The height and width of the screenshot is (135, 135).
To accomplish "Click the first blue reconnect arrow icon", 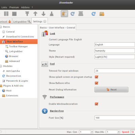I will 73,14.
